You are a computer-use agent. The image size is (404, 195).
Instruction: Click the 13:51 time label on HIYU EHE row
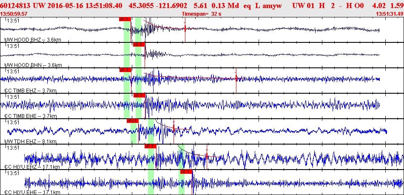tap(13, 173)
